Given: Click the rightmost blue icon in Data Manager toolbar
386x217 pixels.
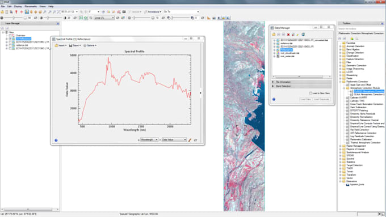Looking at the screenshot, I should tap(303, 35).
